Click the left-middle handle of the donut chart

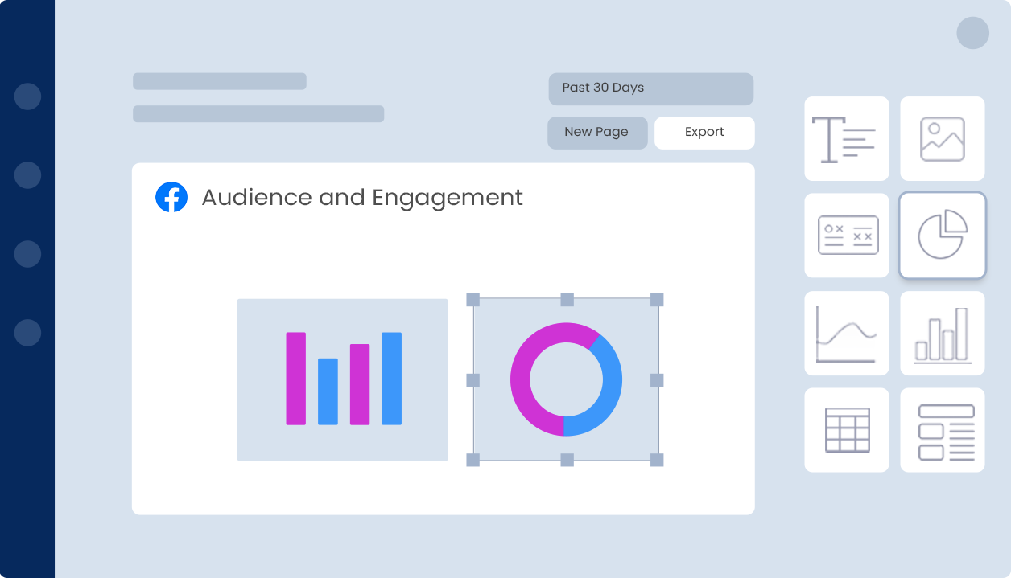[473, 379]
